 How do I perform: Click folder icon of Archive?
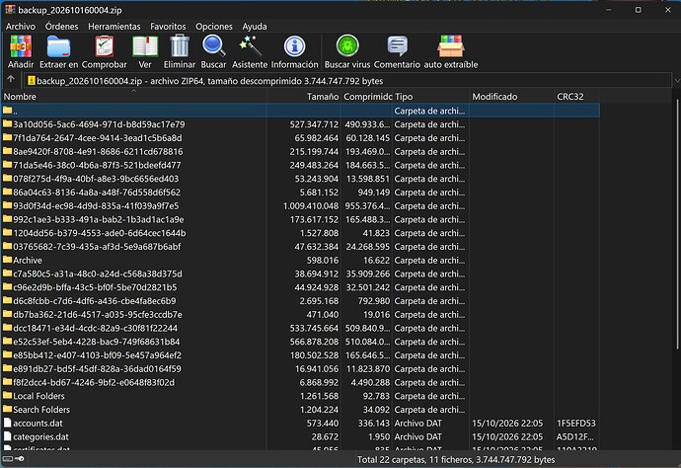(7, 260)
